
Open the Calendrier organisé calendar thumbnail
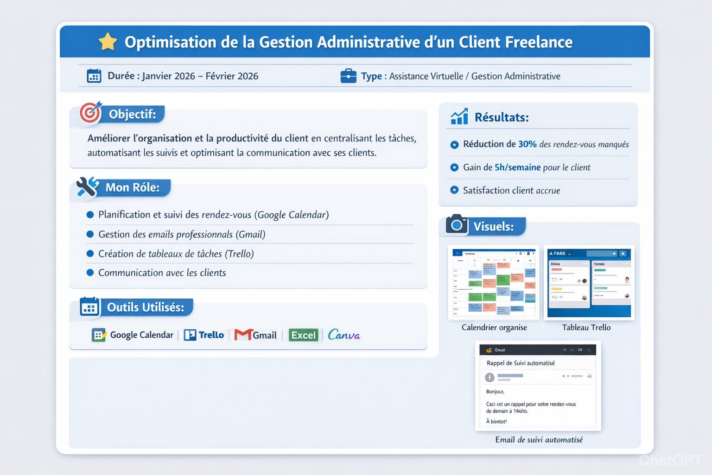494,282
